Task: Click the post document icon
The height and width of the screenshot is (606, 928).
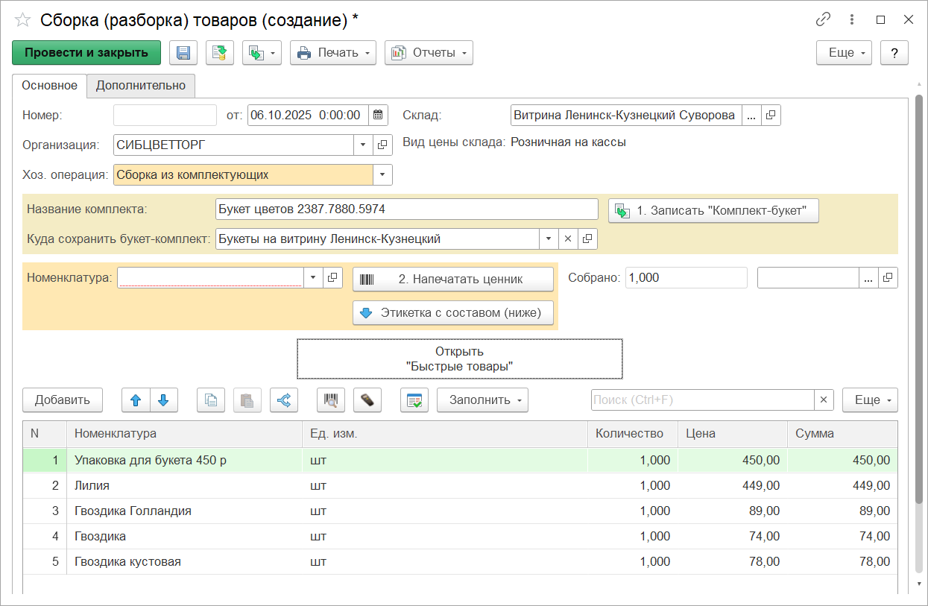Action: point(220,53)
